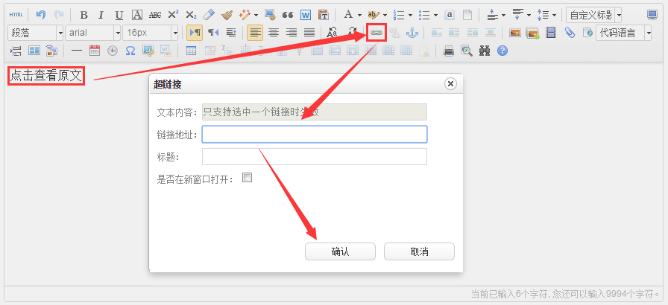
Task: Toggle bold formatting
Action: 83,15
